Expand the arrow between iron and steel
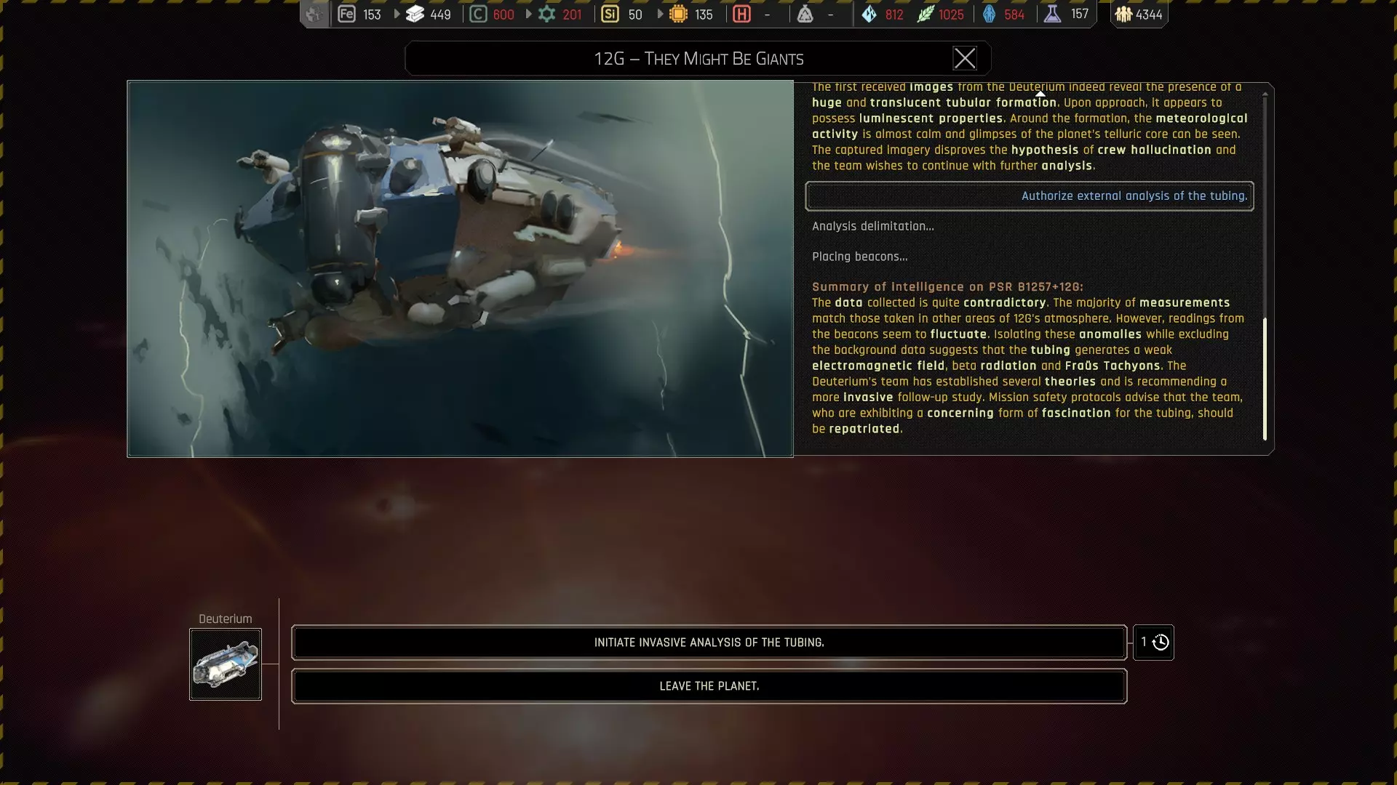The image size is (1397, 785). click(x=397, y=14)
